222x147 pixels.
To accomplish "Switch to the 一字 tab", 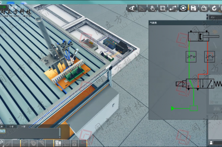I will coord(23,127).
